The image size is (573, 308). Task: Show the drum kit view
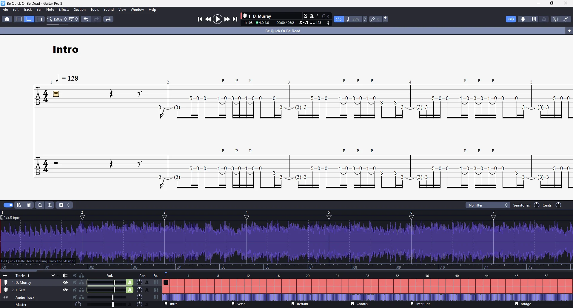(x=544, y=19)
